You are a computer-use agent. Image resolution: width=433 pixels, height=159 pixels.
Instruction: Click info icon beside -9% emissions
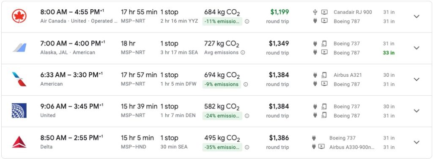pyautogui.click(x=246, y=84)
